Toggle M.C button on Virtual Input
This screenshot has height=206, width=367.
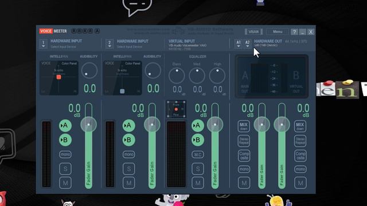[x=198, y=154]
